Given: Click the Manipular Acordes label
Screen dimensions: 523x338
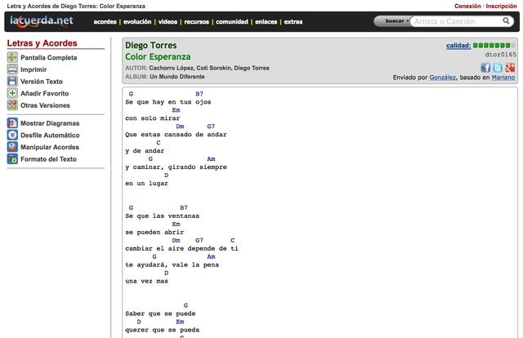Looking at the screenshot, I should pos(50,147).
